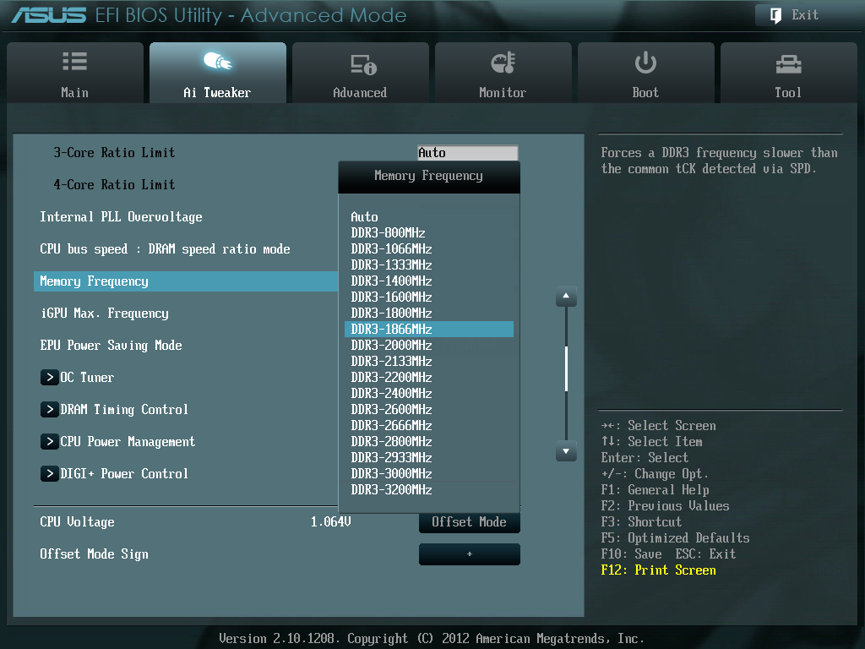Click the Monitor tab gauge icon
This screenshot has width=865, height=649.
click(503, 63)
